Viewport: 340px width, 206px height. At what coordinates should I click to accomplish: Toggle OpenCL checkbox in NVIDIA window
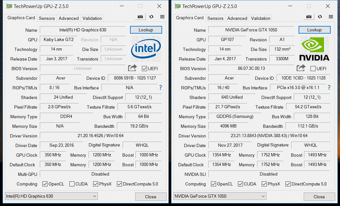[214, 184]
